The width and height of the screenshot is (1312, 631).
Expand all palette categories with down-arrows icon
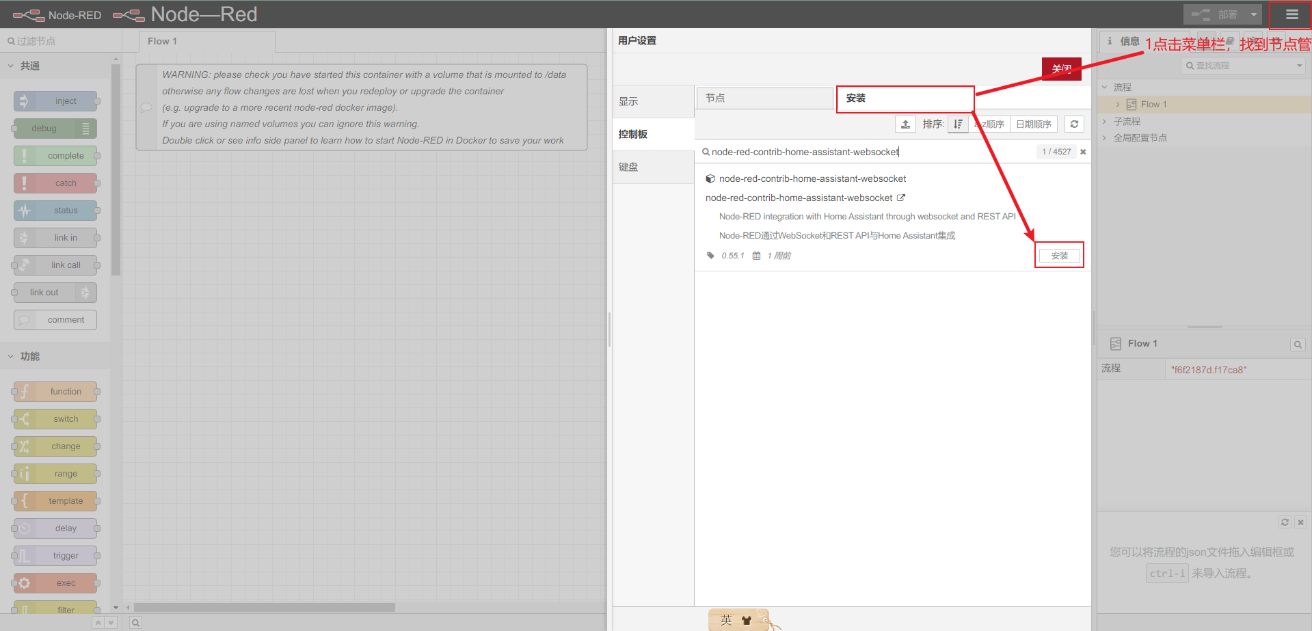coord(111,623)
